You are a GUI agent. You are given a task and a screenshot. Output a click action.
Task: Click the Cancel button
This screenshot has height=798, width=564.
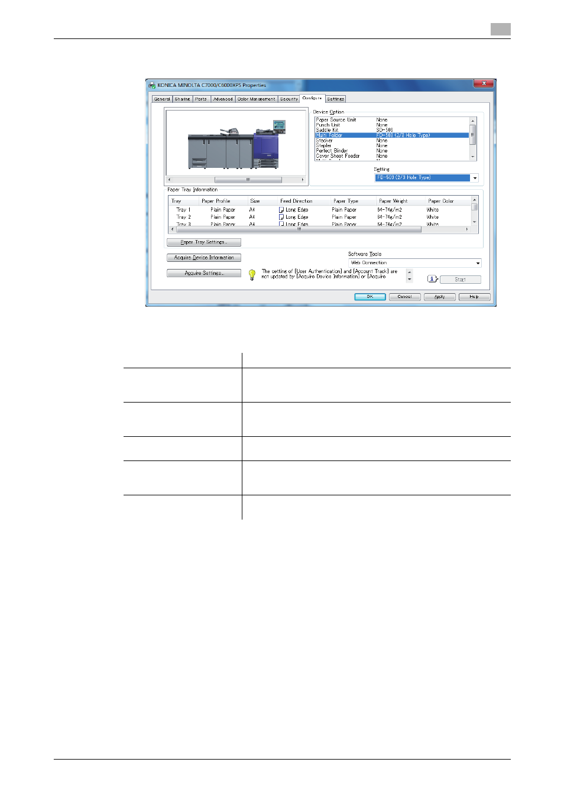(405, 297)
